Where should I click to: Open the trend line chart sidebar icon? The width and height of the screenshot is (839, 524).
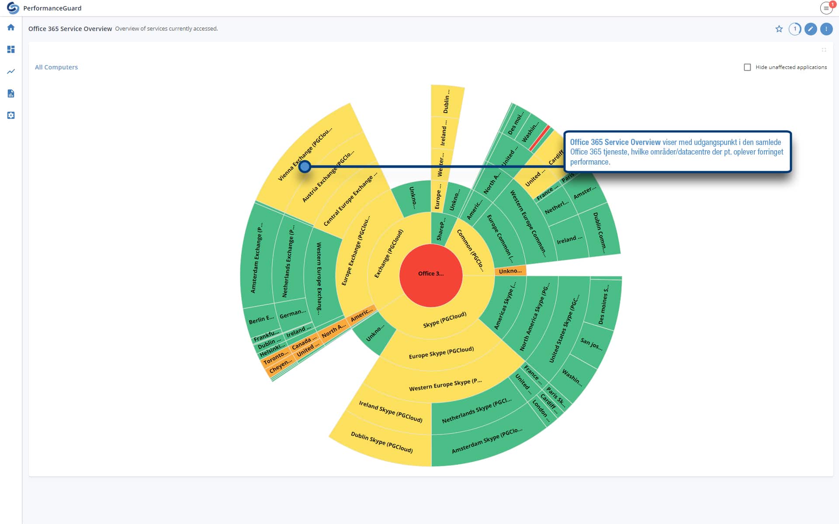pyautogui.click(x=11, y=72)
